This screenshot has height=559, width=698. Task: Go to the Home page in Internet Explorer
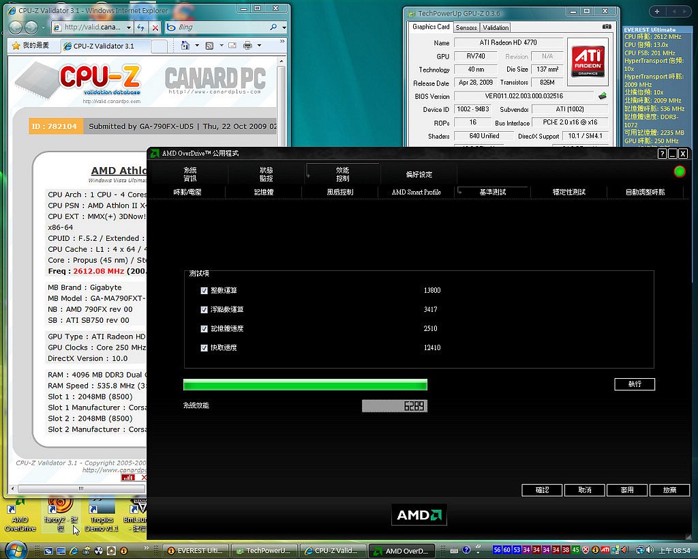coord(185,46)
